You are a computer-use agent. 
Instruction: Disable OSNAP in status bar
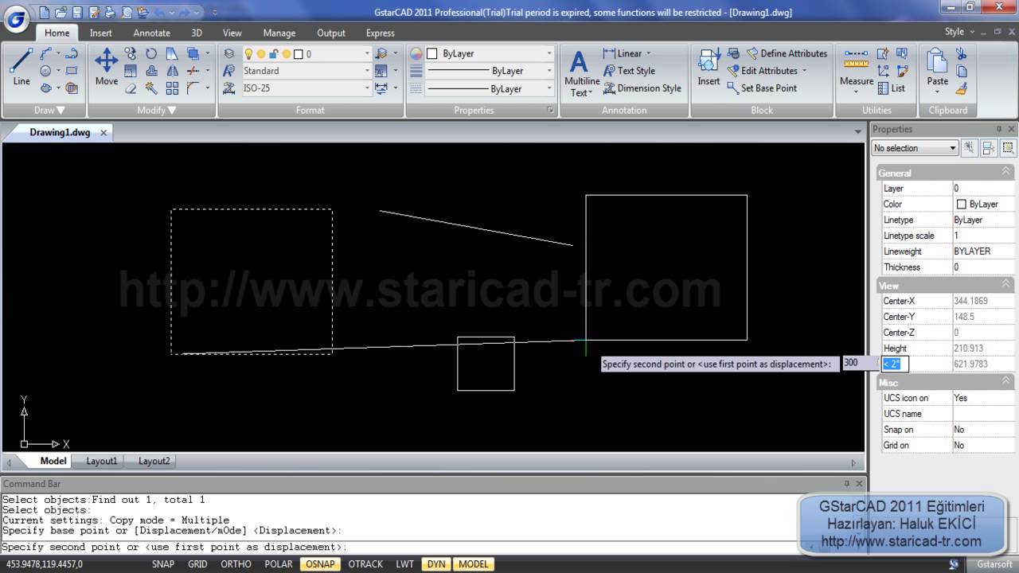tap(320, 564)
